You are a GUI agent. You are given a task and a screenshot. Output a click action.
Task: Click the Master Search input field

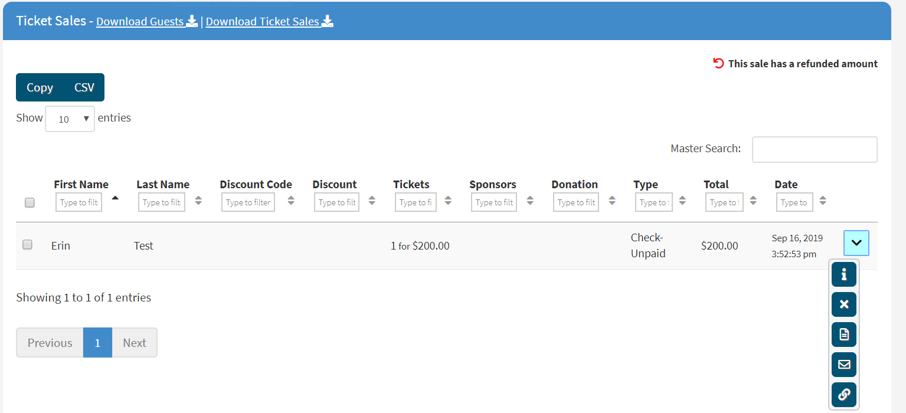814,149
